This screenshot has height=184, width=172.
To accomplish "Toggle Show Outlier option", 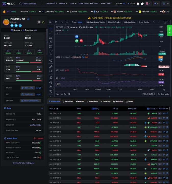I will pos(144,22).
